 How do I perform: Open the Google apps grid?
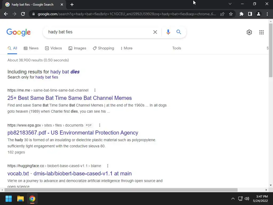(x=261, y=32)
